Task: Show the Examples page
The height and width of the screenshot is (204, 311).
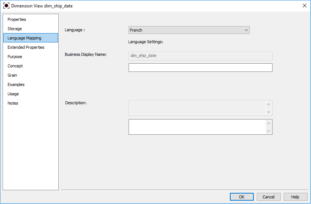Action: [16, 85]
